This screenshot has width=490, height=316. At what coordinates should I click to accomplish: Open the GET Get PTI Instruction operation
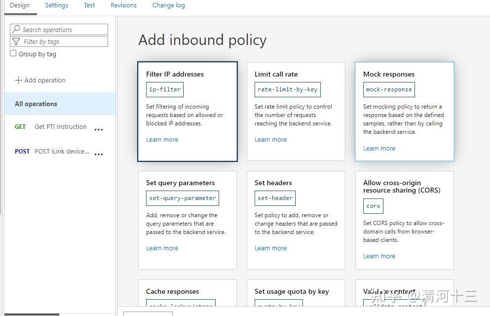[60, 127]
